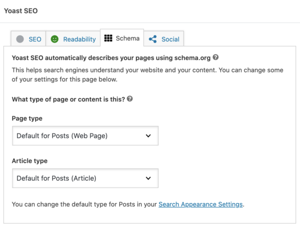Click the Yoast SEO panel heading
Image resolution: width=300 pixels, height=227 pixels.
click(x=20, y=10)
